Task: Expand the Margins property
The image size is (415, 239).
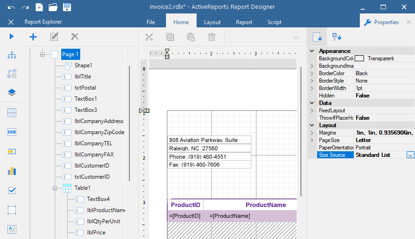Action: pyautogui.click(x=312, y=133)
